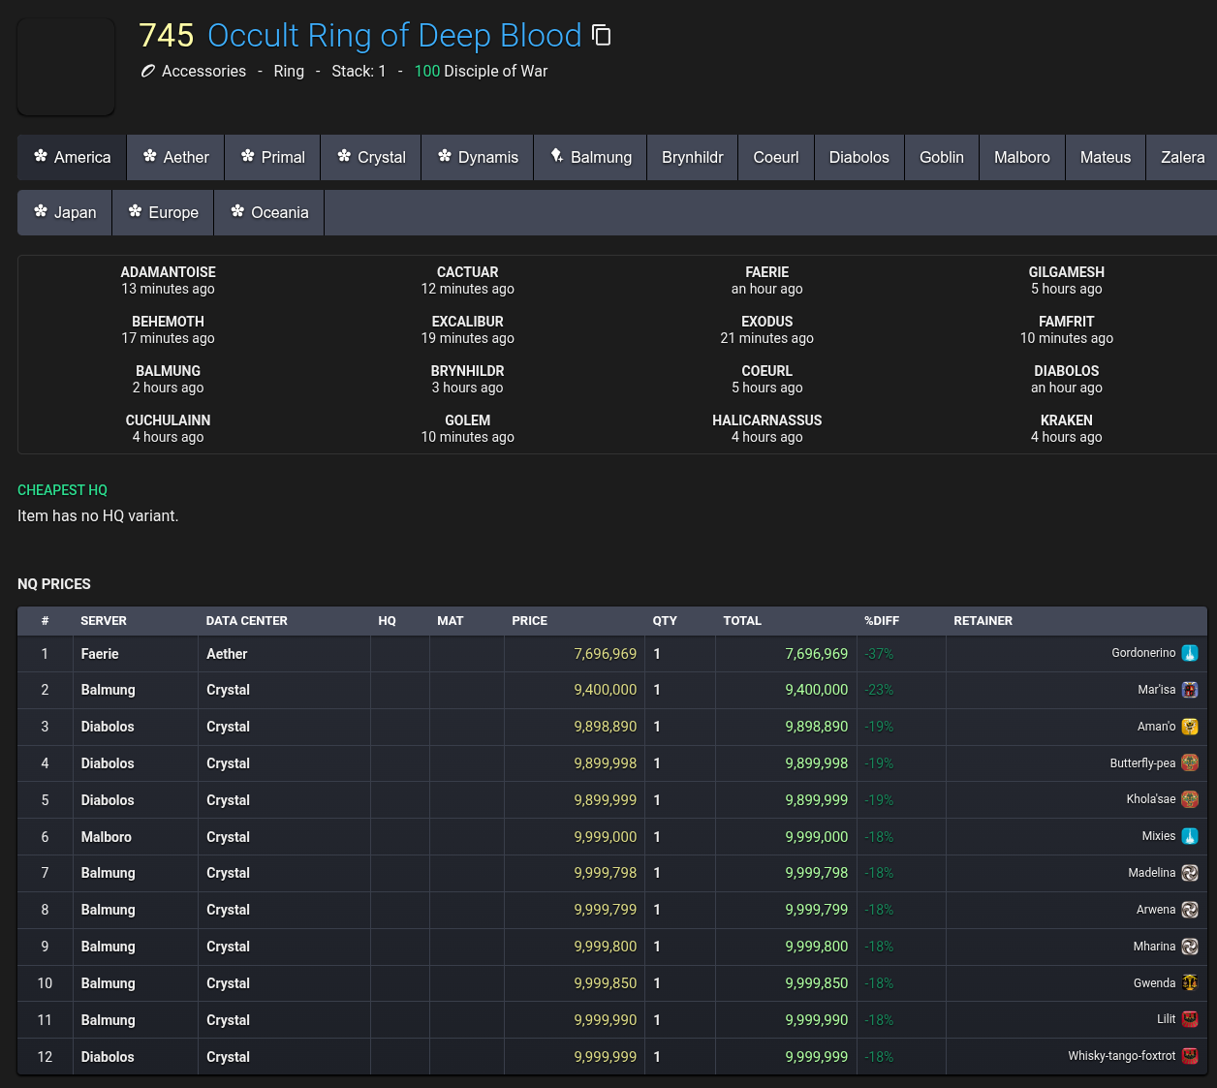Open the Zalera server tab

[1182, 157]
